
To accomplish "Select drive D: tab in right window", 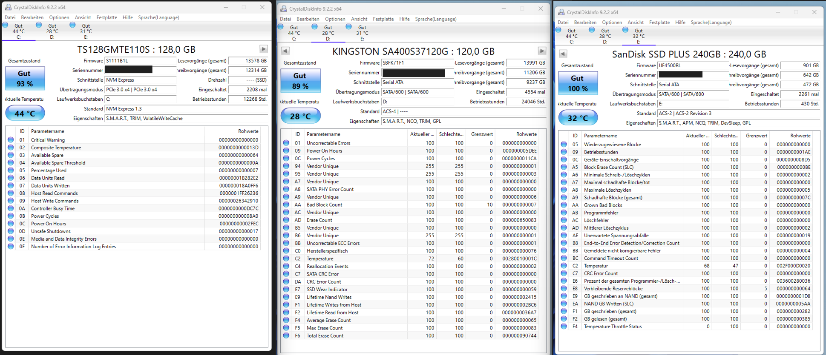I will pos(605,36).
